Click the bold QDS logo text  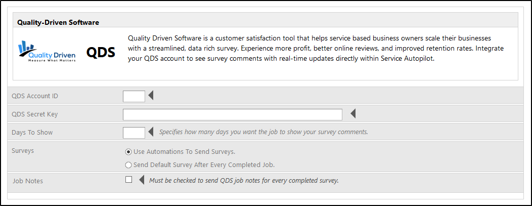tap(101, 52)
